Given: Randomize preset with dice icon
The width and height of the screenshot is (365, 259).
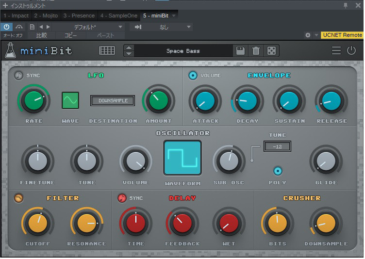Looking at the screenshot, I should [x=271, y=51].
